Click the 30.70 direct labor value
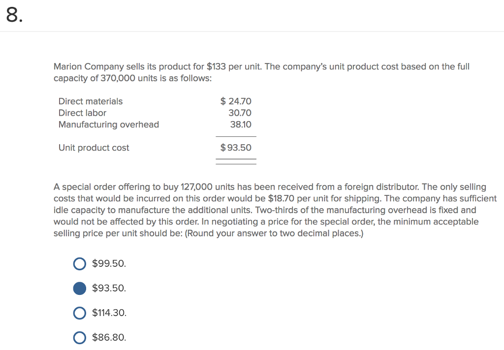Screen dimensions: 504x350 coord(240,113)
